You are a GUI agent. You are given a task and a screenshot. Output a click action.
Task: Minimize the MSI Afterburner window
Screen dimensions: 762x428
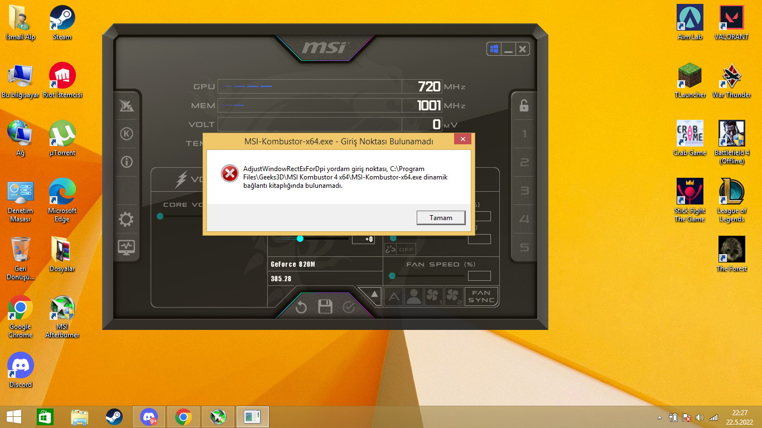508,50
